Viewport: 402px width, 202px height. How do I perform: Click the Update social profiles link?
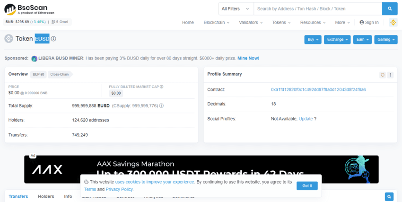coord(306,119)
